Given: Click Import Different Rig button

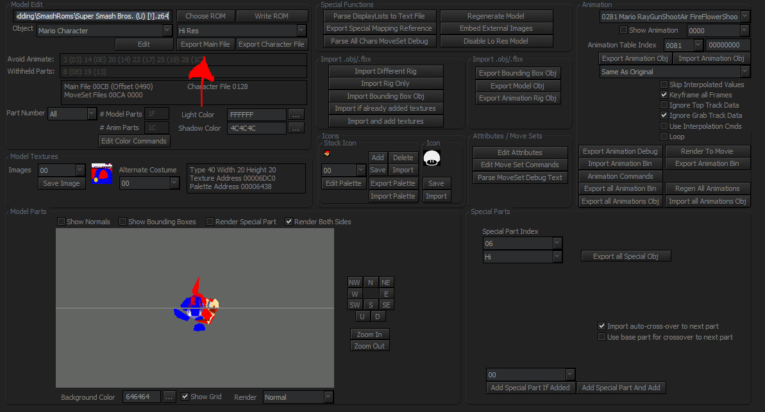Looking at the screenshot, I should (x=385, y=71).
